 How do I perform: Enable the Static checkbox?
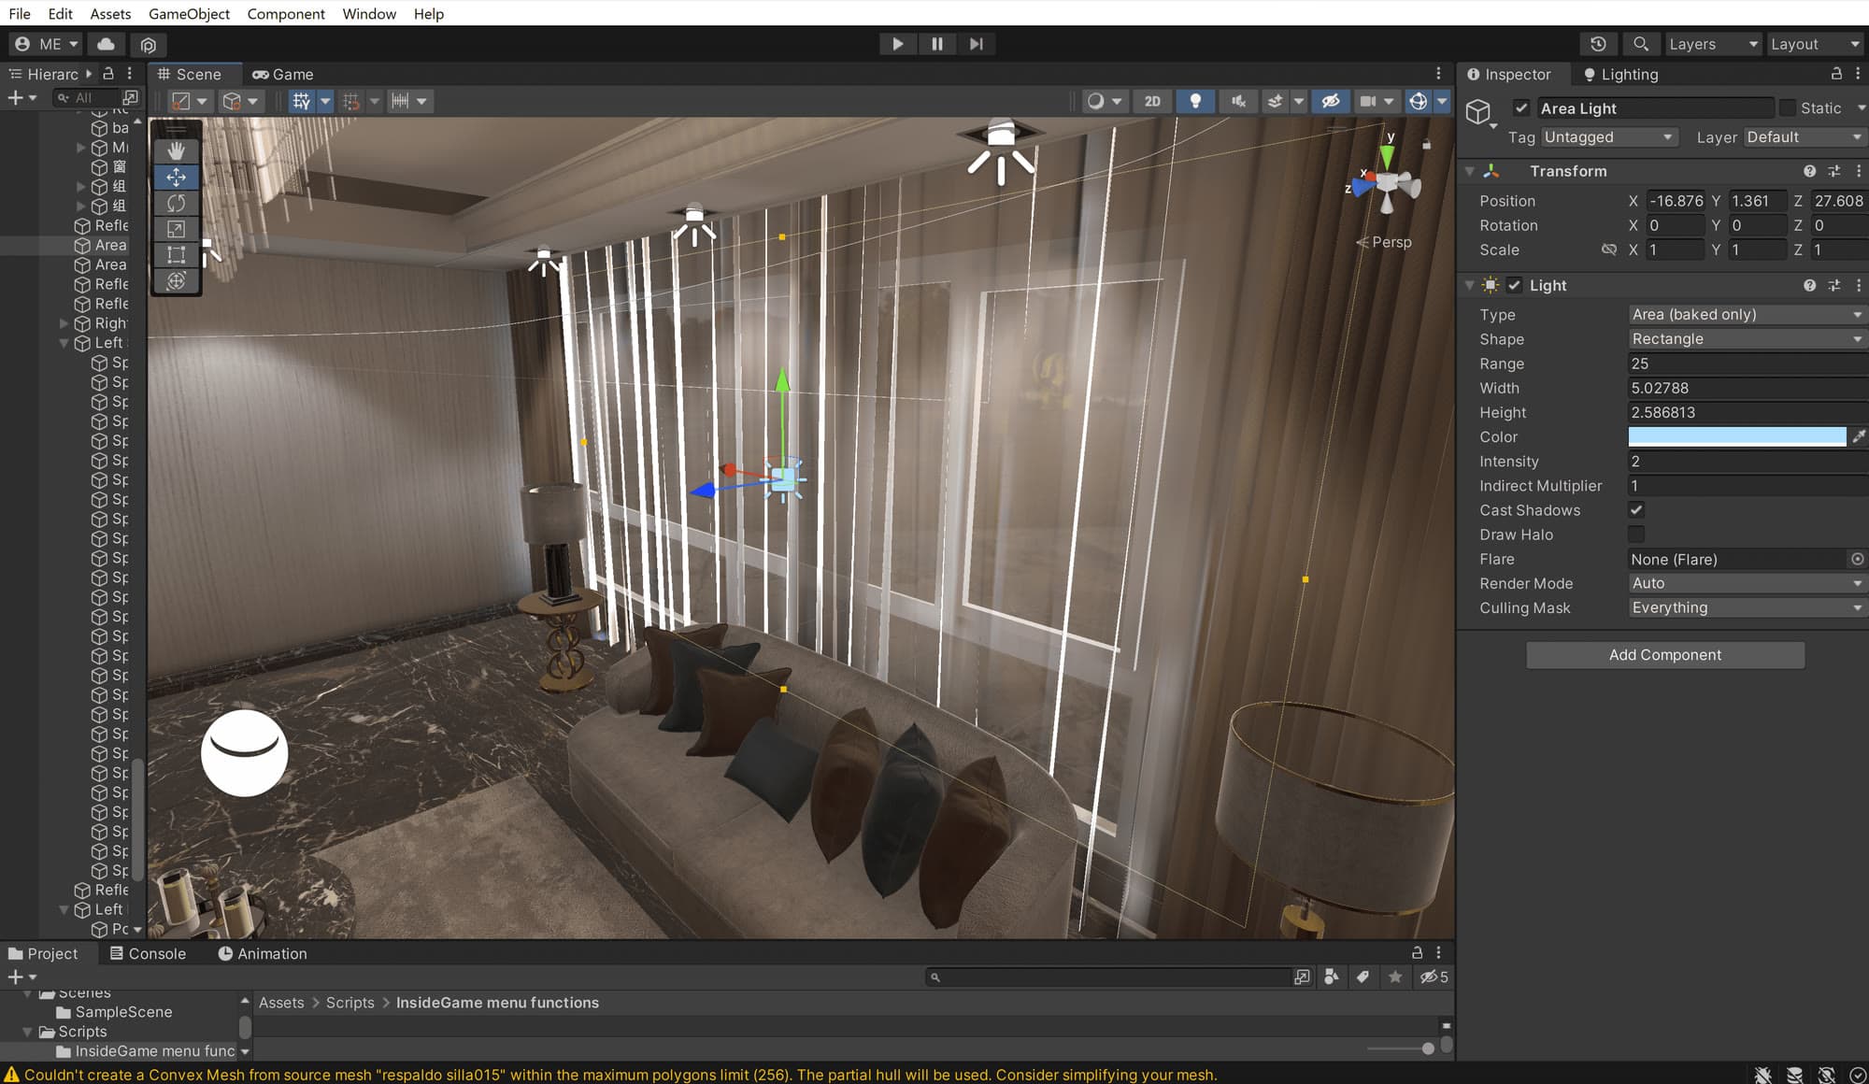pyautogui.click(x=1788, y=108)
